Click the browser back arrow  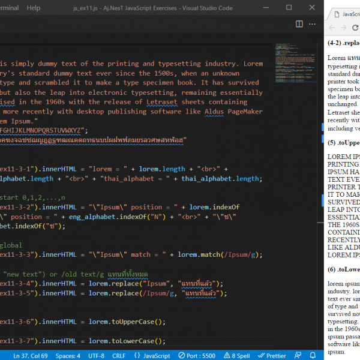click(x=331, y=29)
